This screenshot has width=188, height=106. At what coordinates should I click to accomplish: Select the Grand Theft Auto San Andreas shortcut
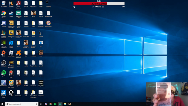(x=19, y=34)
